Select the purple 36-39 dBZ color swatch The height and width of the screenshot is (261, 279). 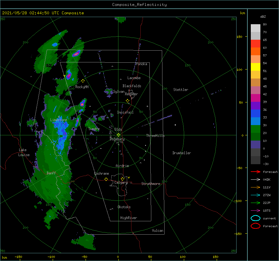tap(255, 106)
